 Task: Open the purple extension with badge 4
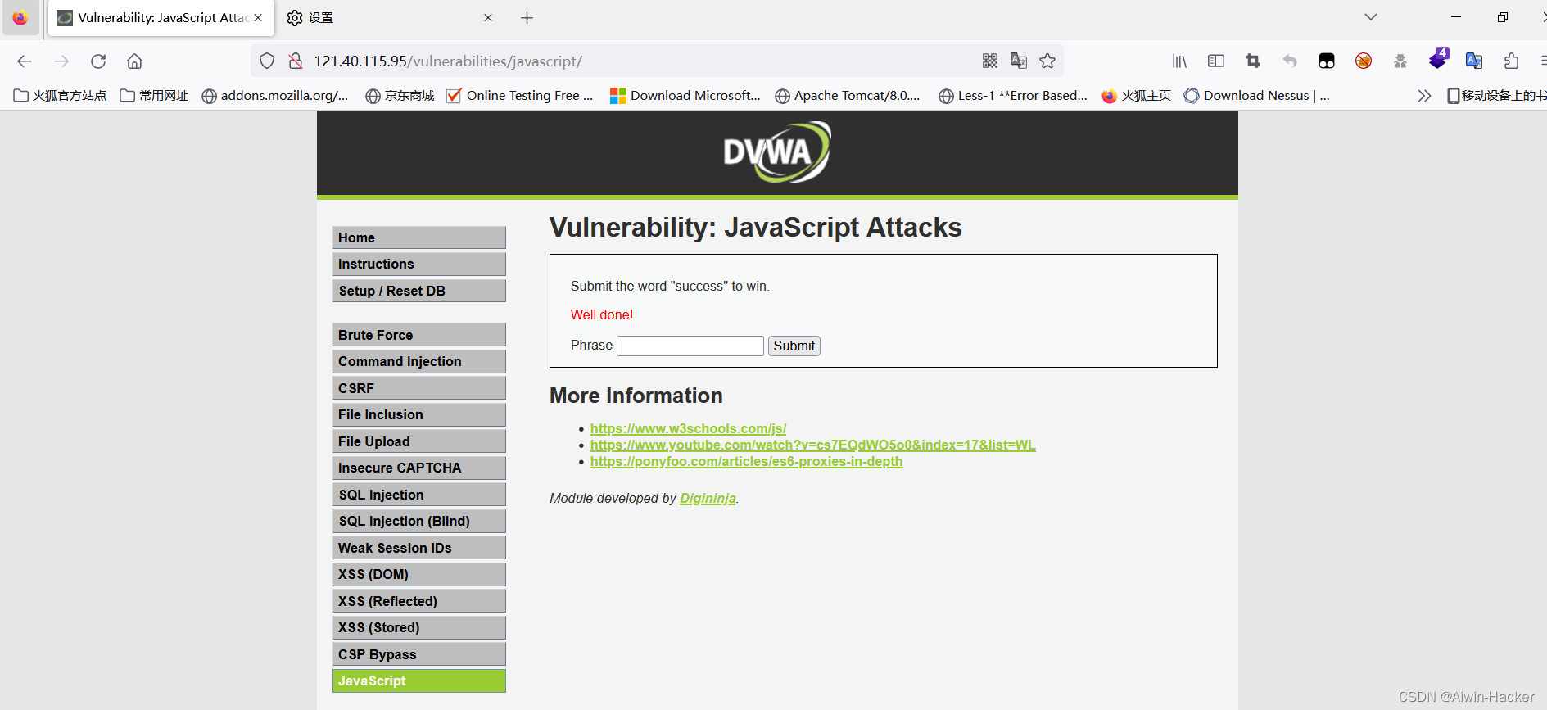1438,59
